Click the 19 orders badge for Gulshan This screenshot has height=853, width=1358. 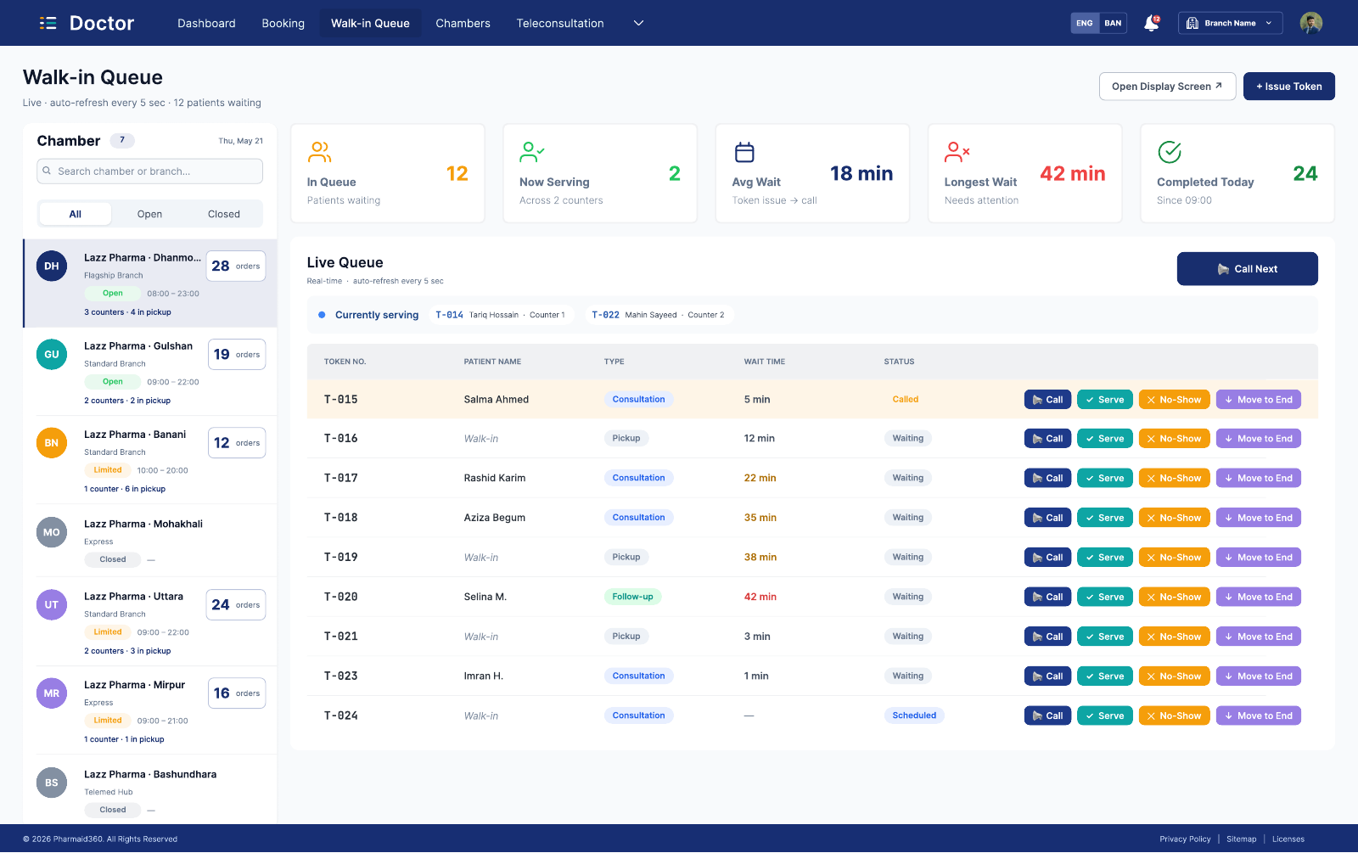(x=236, y=355)
